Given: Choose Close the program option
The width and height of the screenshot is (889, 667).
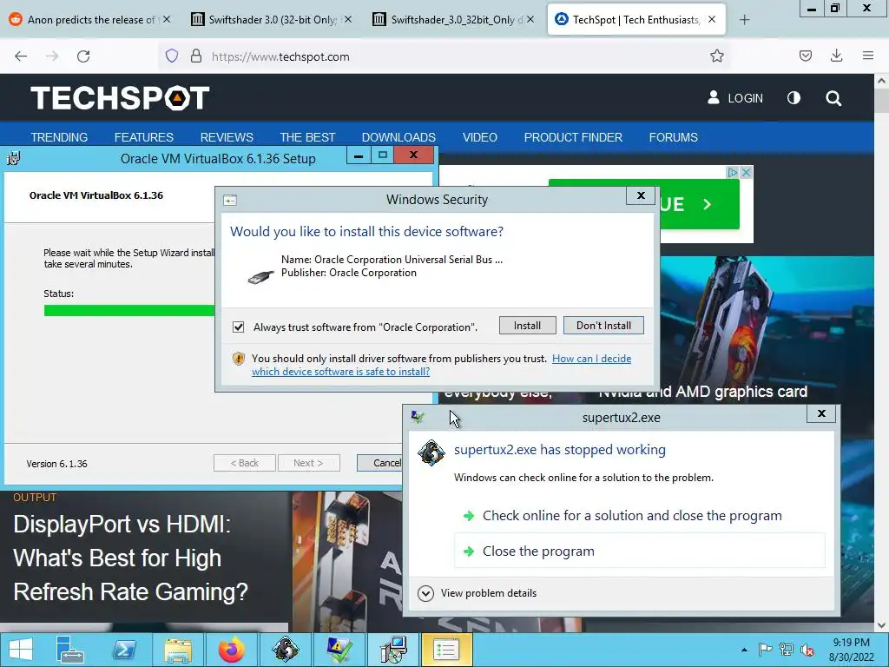Looking at the screenshot, I should point(640,551).
